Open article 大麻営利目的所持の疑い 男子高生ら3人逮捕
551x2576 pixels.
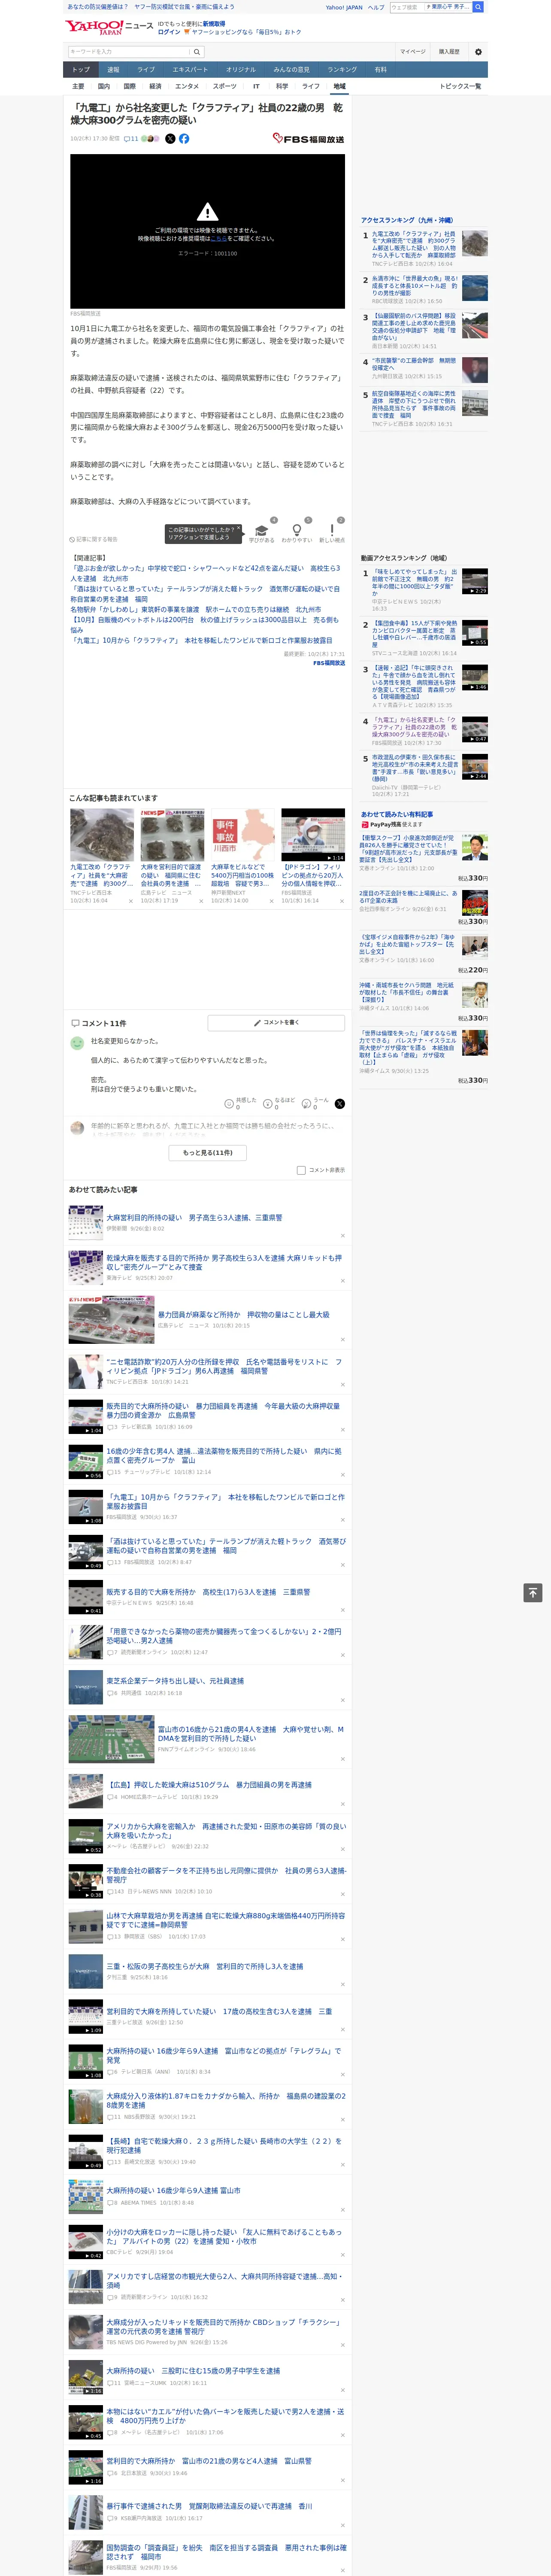pyautogui.click(x=194, y=1218)
